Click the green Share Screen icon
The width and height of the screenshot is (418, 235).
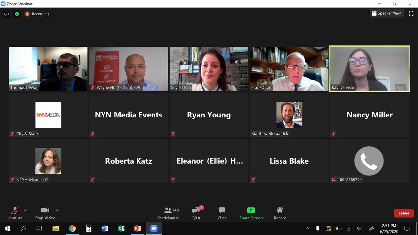click(251, 210)
